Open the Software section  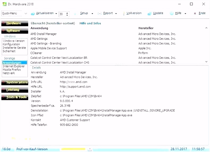pyautogui.click(x=15, y=31)
